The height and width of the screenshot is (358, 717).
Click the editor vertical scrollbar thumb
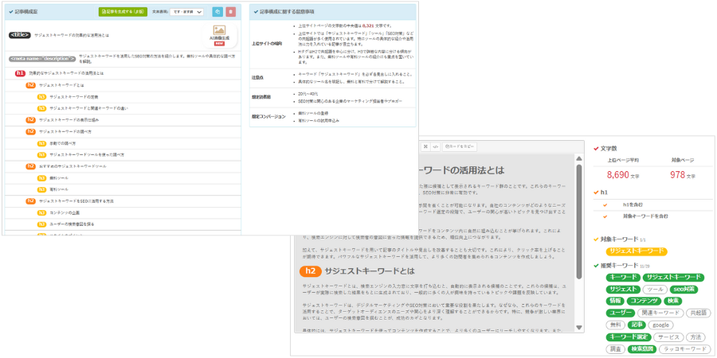(579, 221)
